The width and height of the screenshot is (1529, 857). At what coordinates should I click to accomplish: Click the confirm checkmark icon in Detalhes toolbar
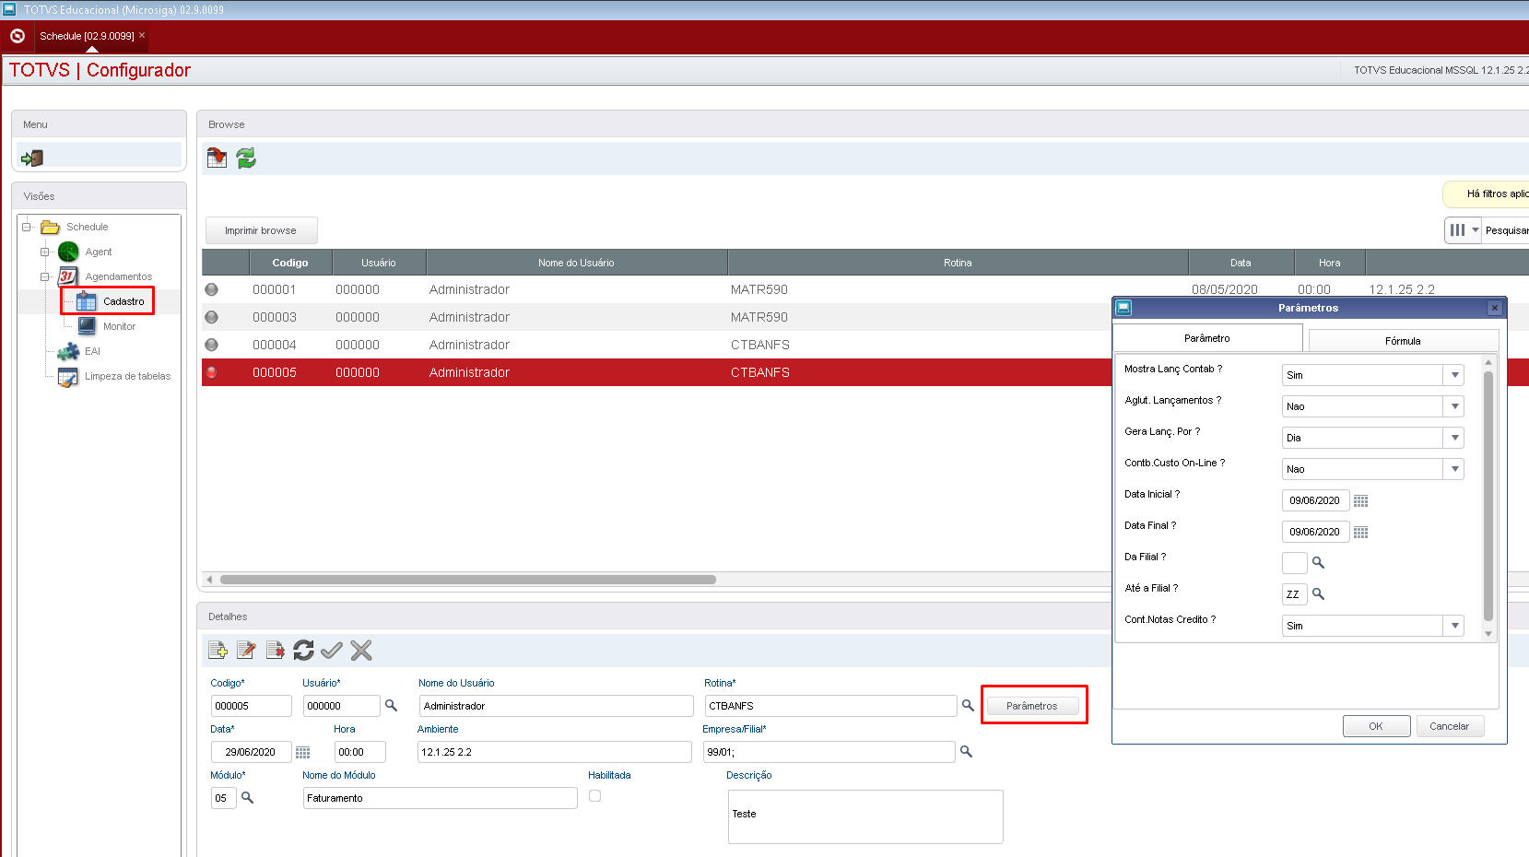(x=332, y=651)
